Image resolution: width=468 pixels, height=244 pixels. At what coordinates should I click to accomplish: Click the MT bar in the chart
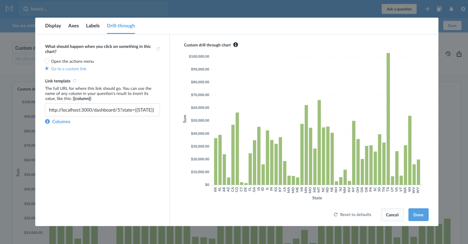point(319,142)
